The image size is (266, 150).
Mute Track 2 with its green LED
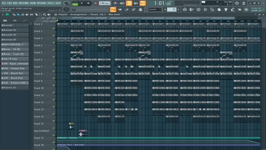[54, 36]
